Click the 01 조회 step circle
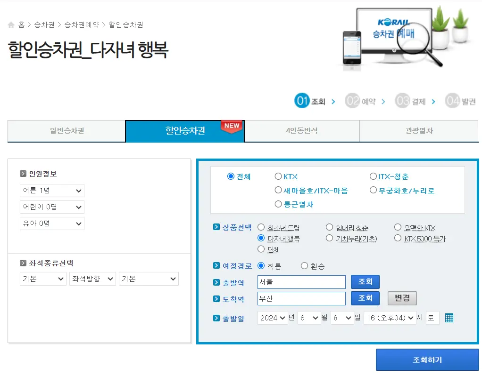 pos(302,101)
